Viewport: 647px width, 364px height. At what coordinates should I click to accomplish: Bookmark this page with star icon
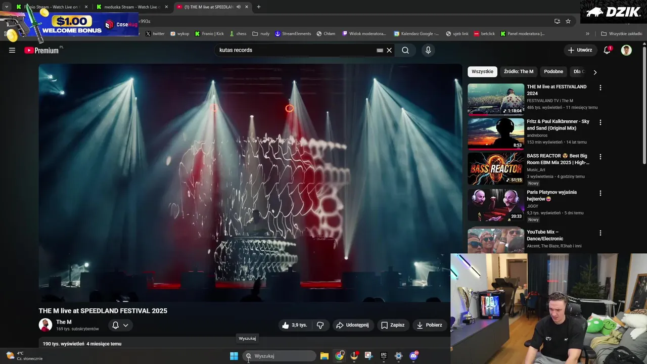coord(568,21)
